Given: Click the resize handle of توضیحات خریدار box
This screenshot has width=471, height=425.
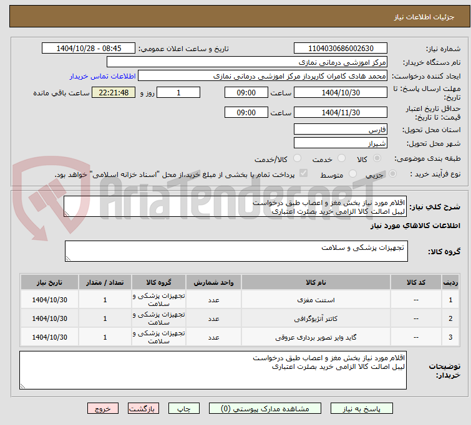Looking at the screenshot, I should [23, 386].
